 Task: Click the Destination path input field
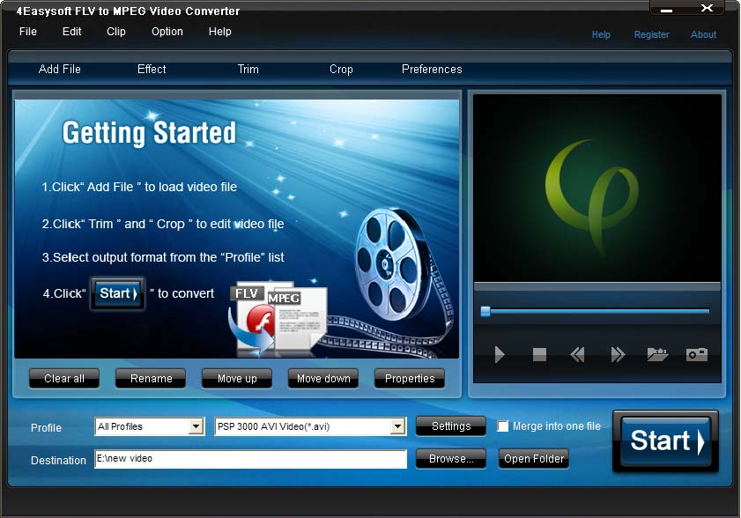tap(250, 459)
